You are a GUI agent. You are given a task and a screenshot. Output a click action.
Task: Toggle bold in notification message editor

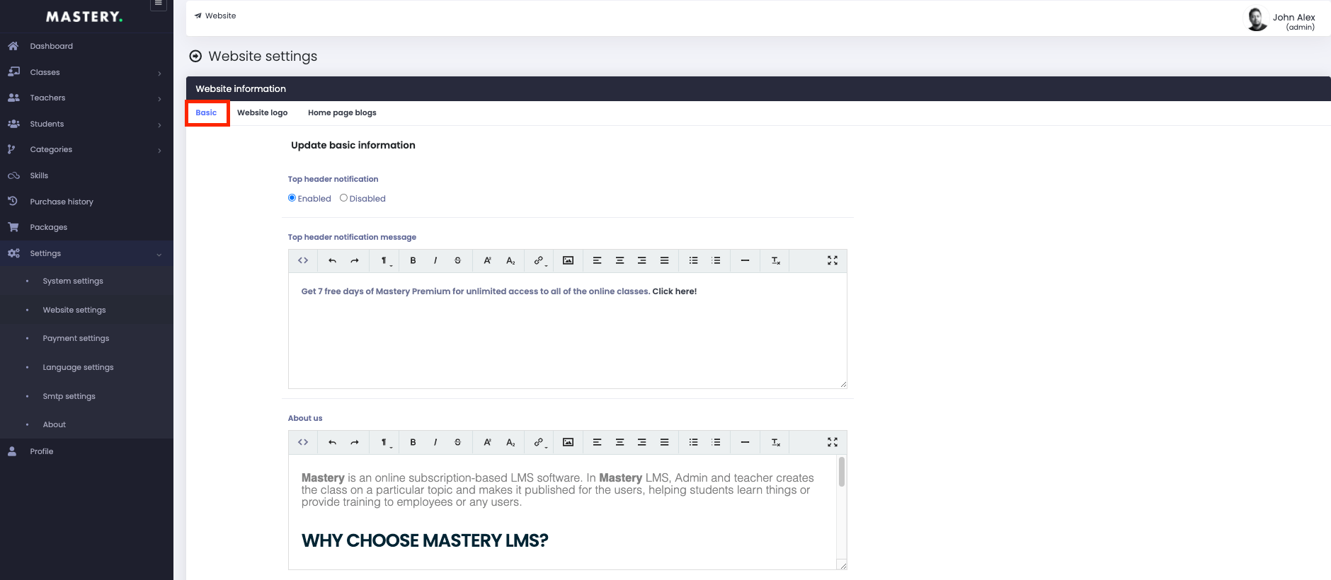413,260
